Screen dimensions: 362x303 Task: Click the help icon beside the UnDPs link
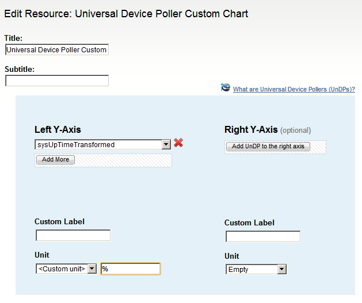coord(226,88)
